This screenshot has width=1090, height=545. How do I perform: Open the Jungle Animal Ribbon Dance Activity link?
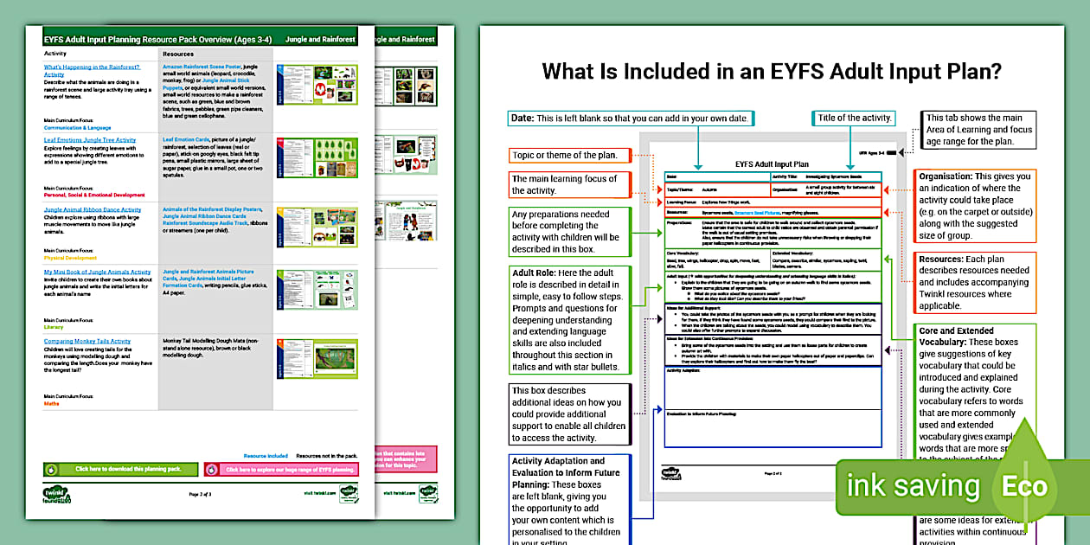(93, 209)
